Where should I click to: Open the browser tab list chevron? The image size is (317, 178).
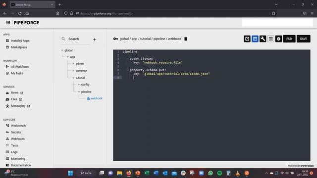[276, 4]
